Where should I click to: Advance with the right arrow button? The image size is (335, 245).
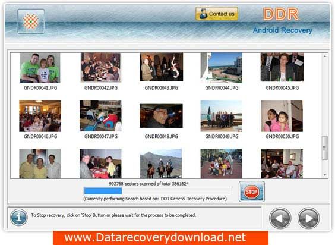(x=308, y=218)
